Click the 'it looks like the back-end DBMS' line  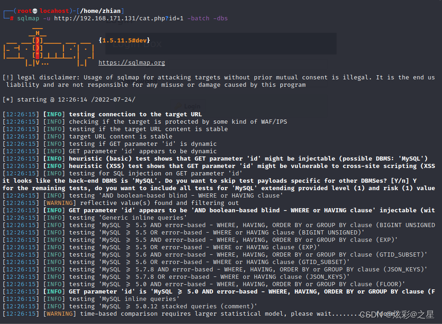[209, 181]
